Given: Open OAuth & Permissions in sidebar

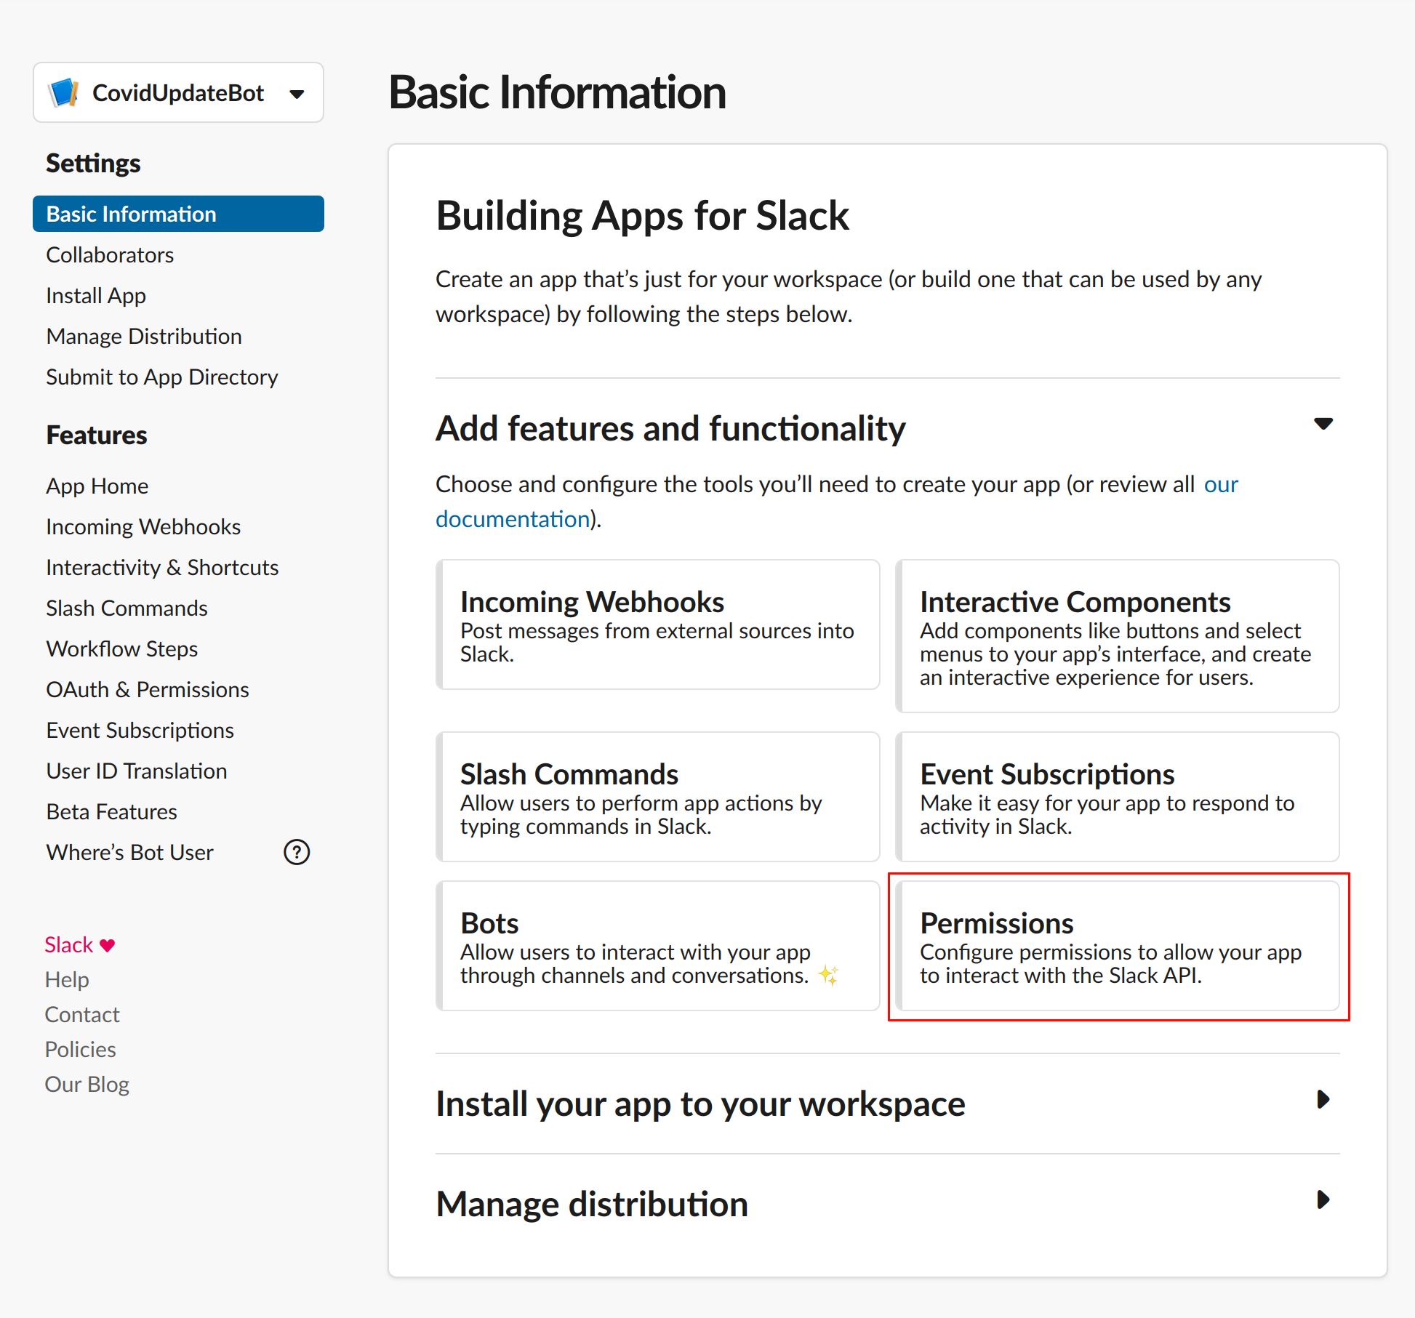Looking at the screenshot, I should point(148,689).
